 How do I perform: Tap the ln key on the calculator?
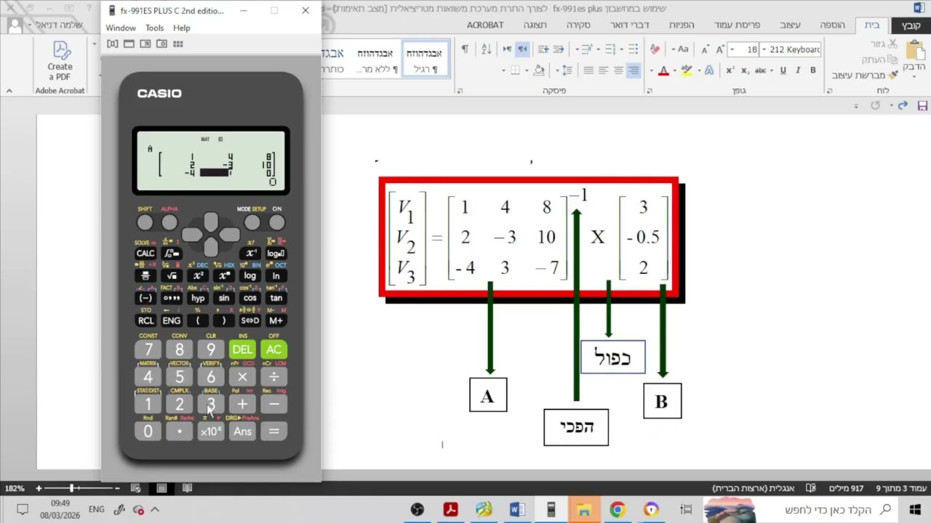[276, 276]
